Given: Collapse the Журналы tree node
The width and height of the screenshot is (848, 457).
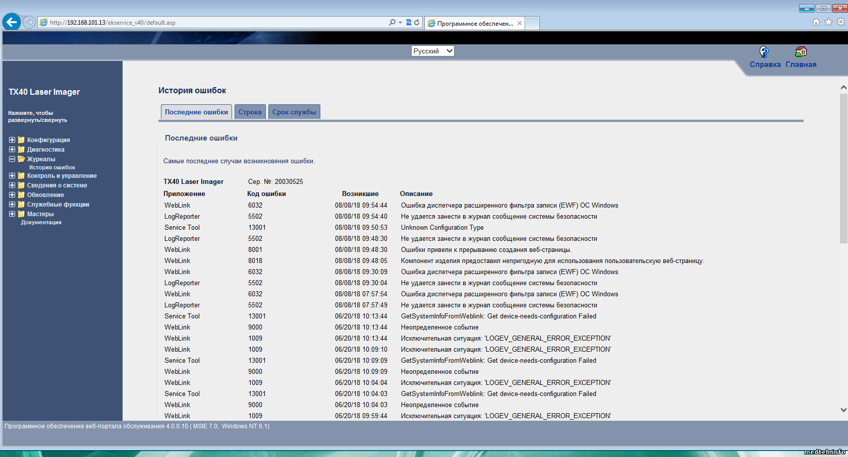Looking at the screenshot, I should [x=12, y=159].
